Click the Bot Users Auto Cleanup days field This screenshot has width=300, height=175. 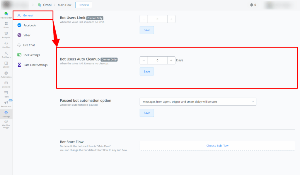[x=157, y=60]
